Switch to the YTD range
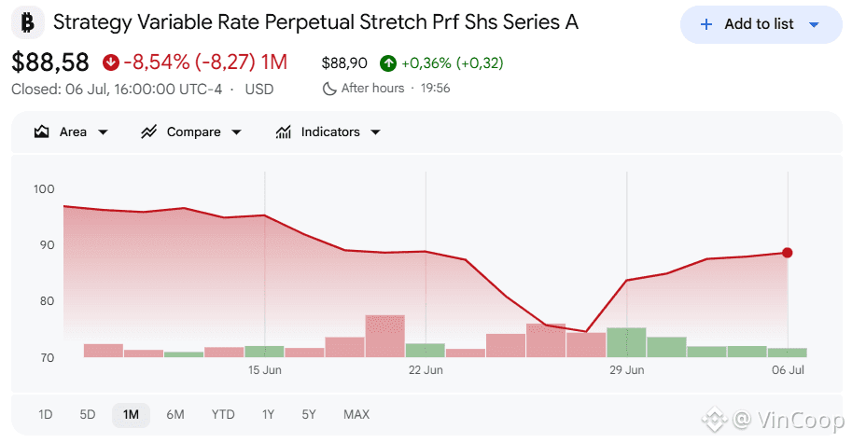This screenshot has height=443, width=852. [x=223, y=415]
